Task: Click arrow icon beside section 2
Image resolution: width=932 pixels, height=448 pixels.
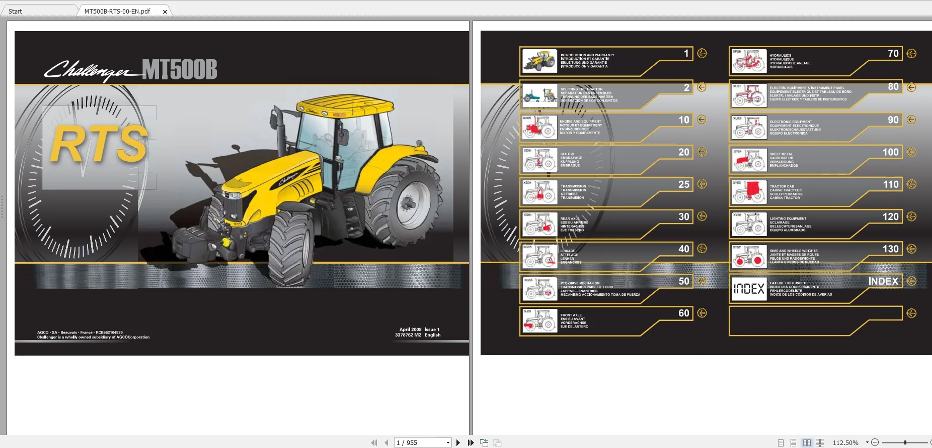Action: [x=702, y=87]
